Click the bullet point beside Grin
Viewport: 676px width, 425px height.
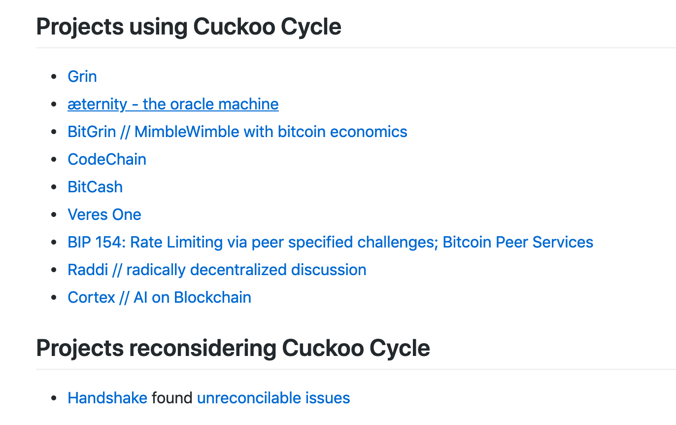pyautogui.click(x=54, y=77)
